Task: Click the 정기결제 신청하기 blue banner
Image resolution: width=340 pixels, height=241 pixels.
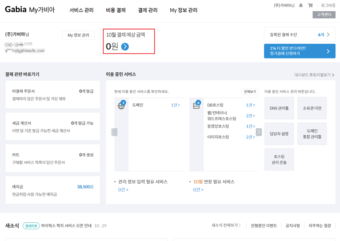Action: coord(300,51)
